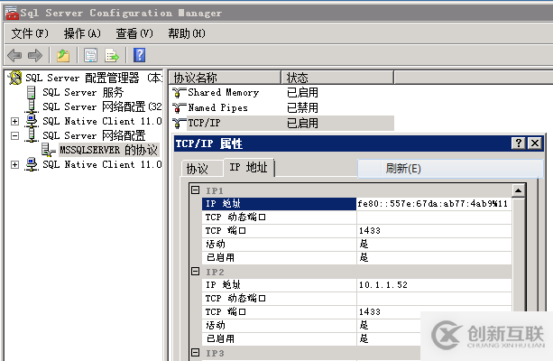Click the SQL Server 配置管理器 root node icon

pyautogui.click(x=15, y=78)
